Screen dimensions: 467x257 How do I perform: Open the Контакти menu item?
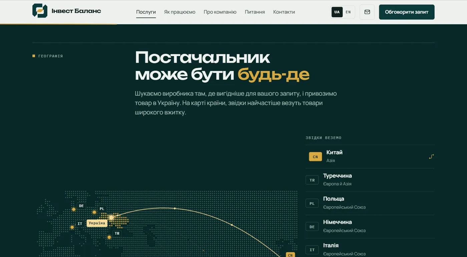point(284,12)
